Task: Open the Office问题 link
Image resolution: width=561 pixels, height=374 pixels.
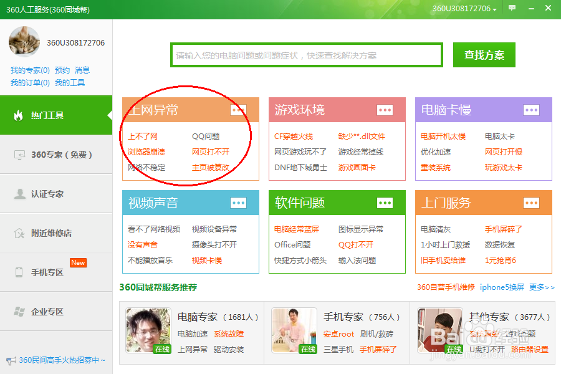Action: coord(292,245)
